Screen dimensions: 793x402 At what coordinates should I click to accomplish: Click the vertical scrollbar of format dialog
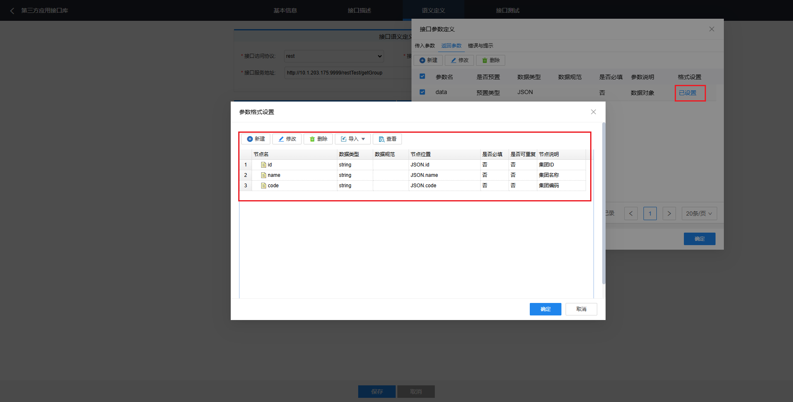tap(603, 204)
